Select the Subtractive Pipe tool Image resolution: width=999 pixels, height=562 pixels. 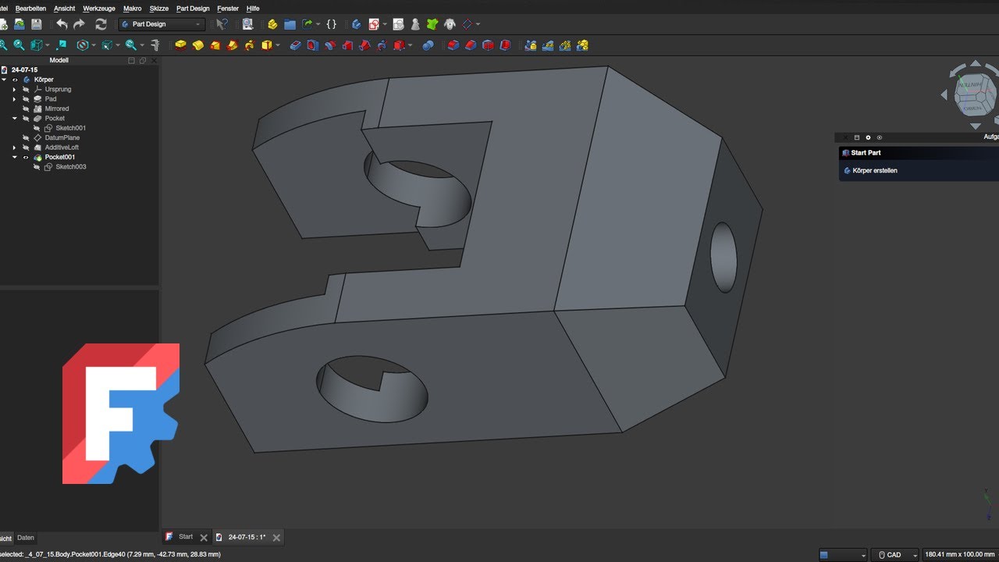click(364, 45)
